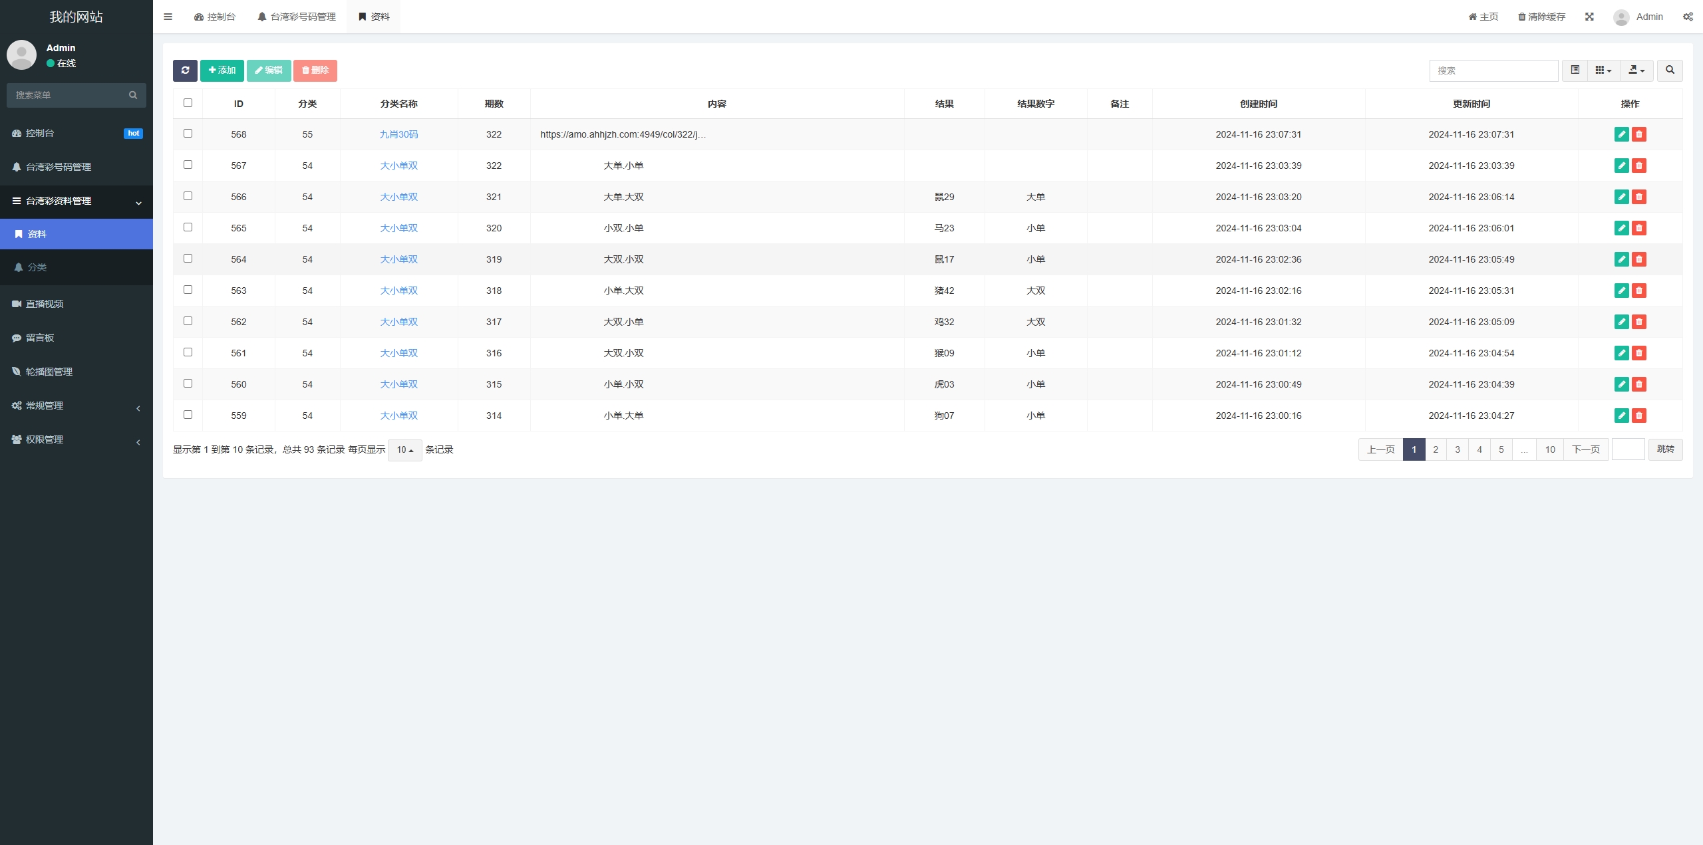Open the page size 10 dropdown
The image size is (1703, 845).
(x=404, y=450)
